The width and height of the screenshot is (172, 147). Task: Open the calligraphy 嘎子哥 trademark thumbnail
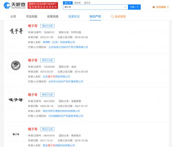point(16,31)
